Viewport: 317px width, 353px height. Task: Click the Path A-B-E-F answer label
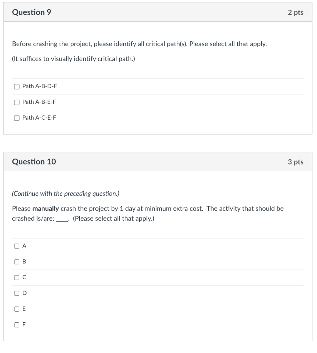click(x=39, y=102)
